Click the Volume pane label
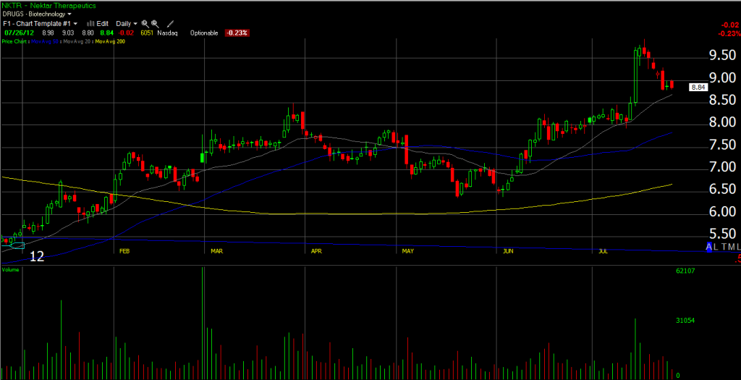 click(x=11, y=269)
